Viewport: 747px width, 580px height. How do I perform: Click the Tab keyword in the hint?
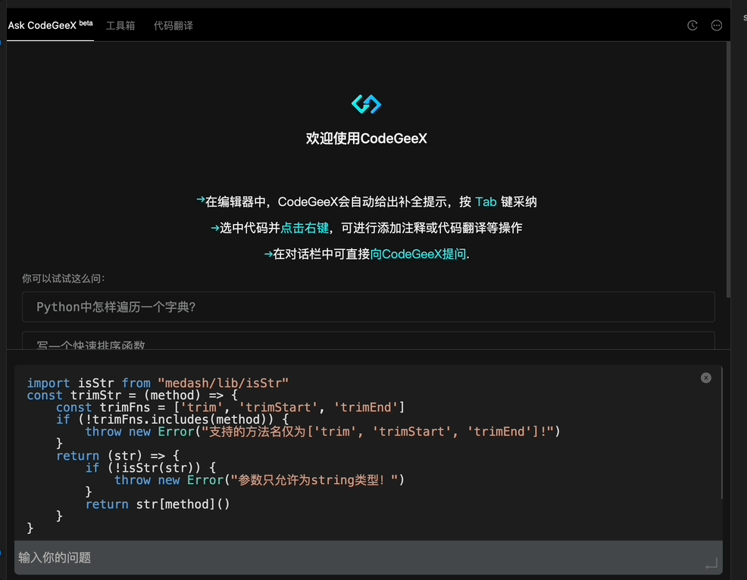(x=486, y=202)
